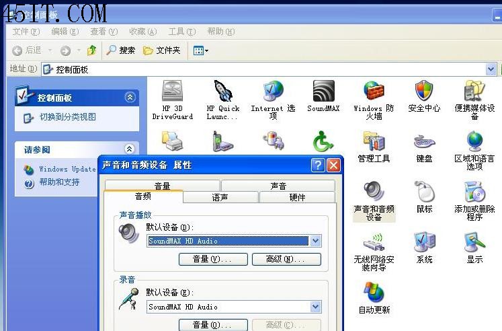
Task: Open the power options battery icon
Action: click(273, 141)
